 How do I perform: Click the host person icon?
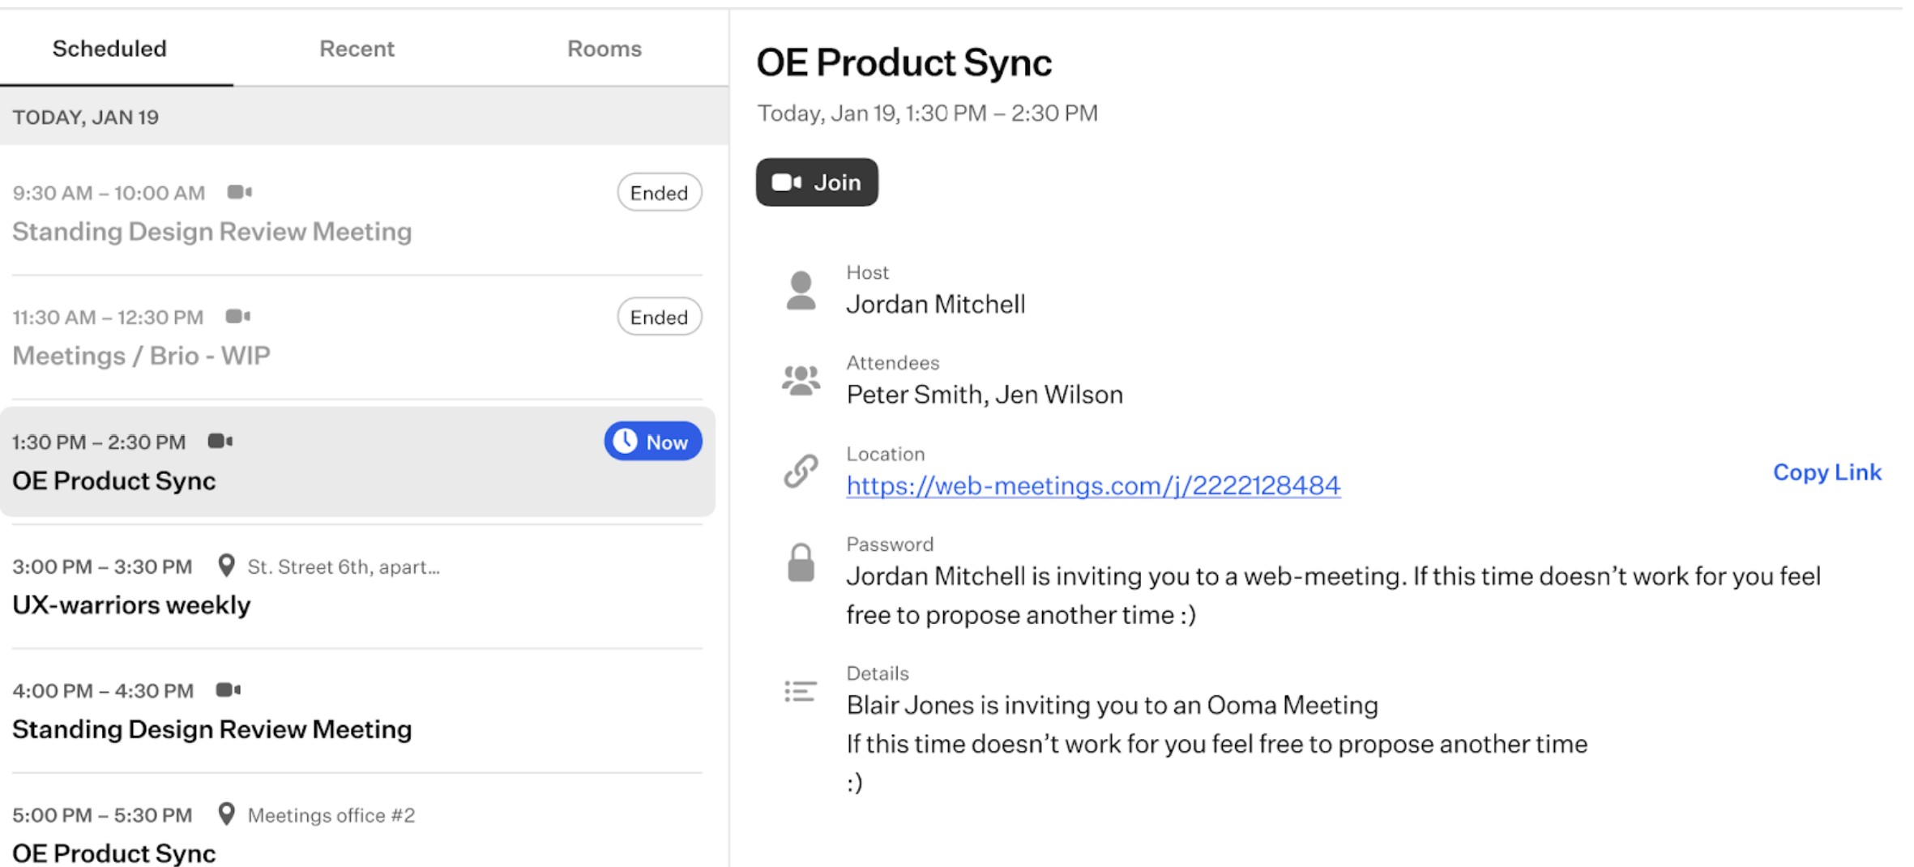801,290
